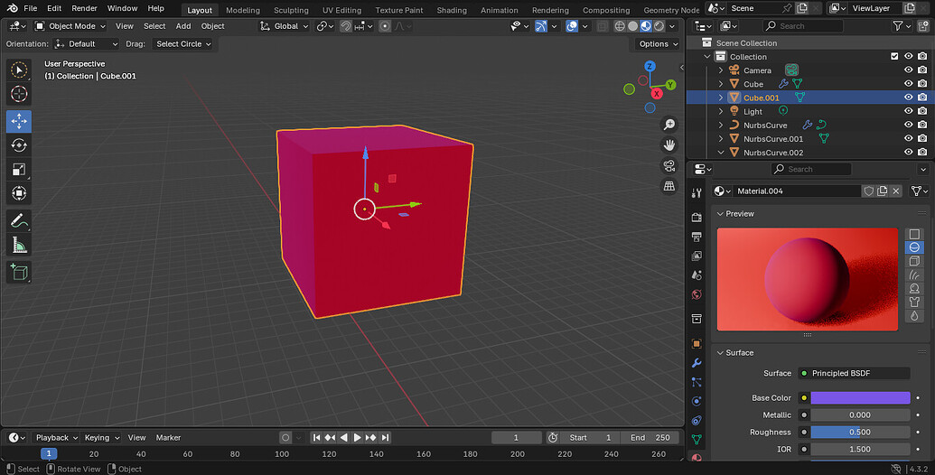Open the Render menu
This screenshot has width=935, height=475.
(x=84, y=8)
